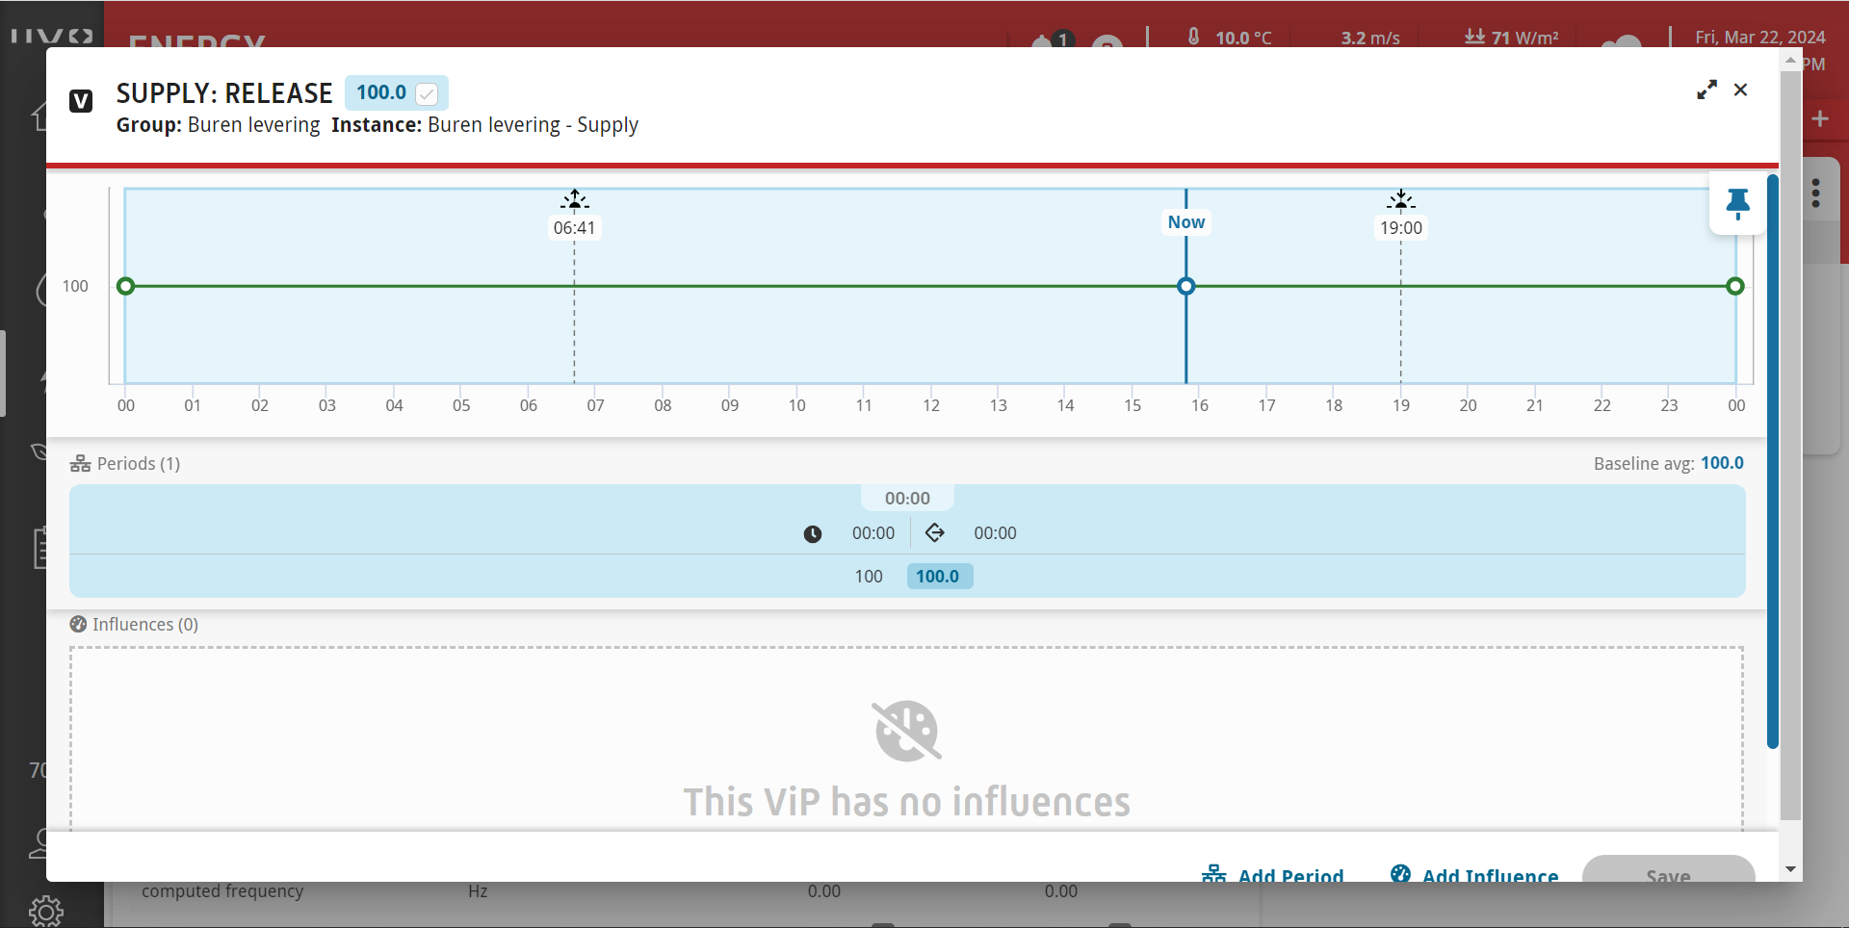Screen dimensions: 1849x928
Task: Open the settings gear in the sidebar
Action: 45,911
